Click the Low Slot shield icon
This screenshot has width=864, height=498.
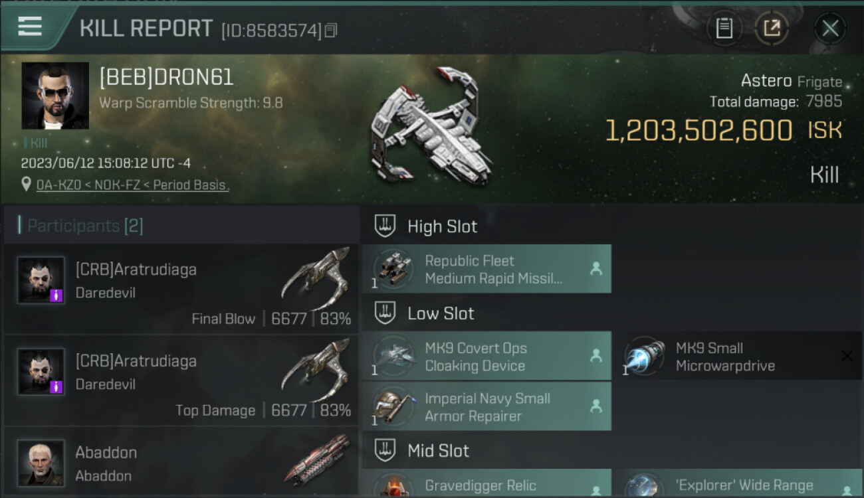[x=385, y=313]
